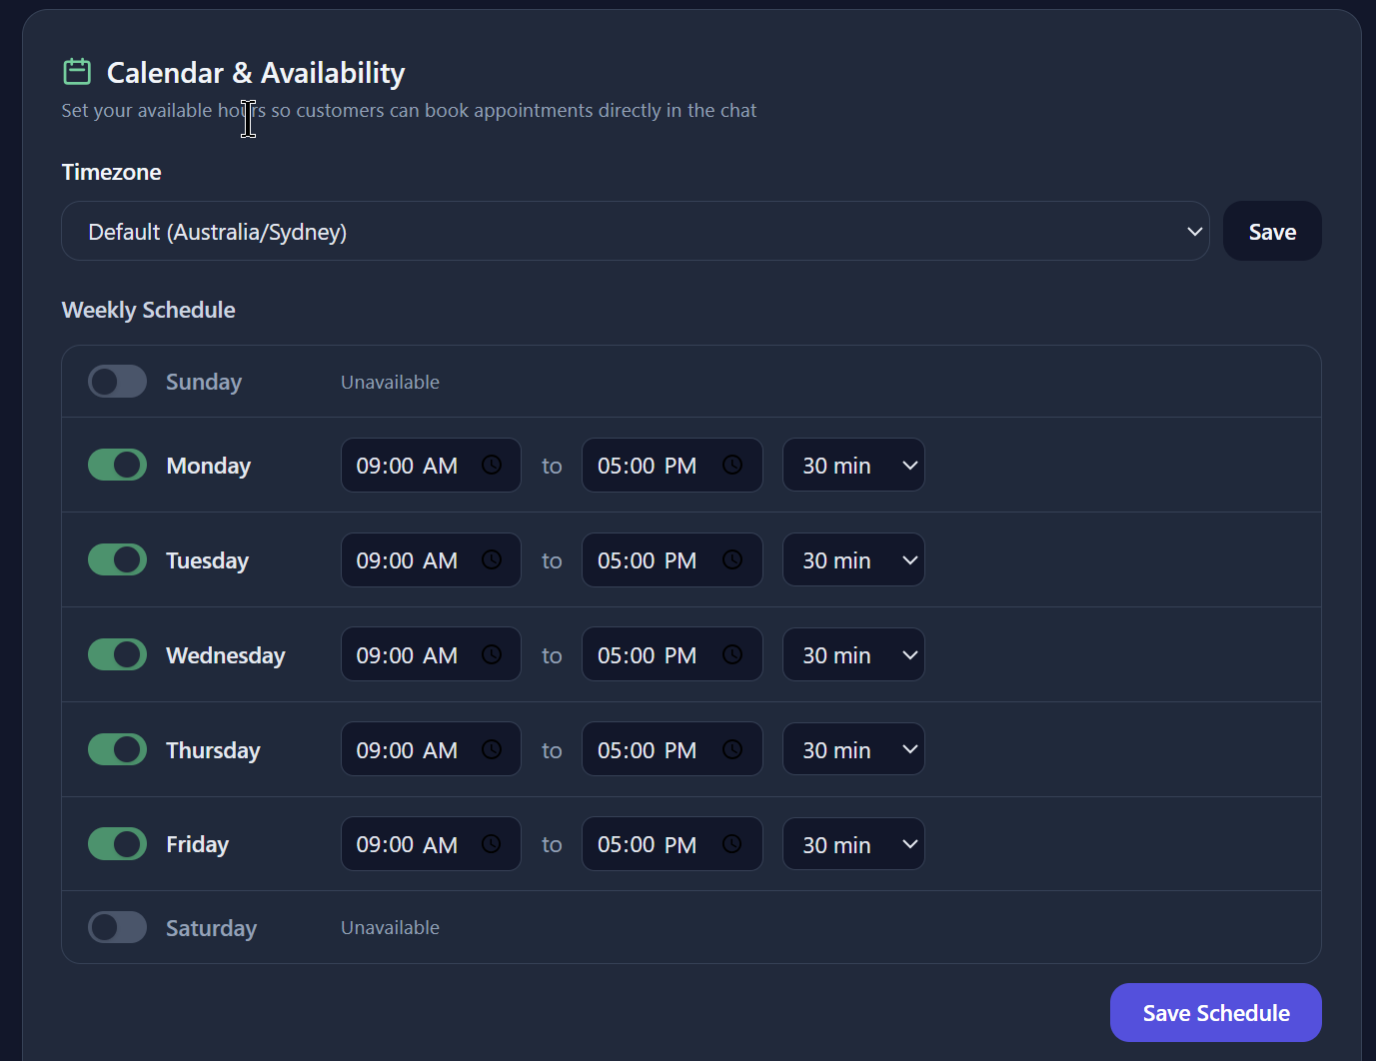The image size is (1376, 1061).
Task: Open the clock picker for Tuesday start time
Action: [492, 559]
